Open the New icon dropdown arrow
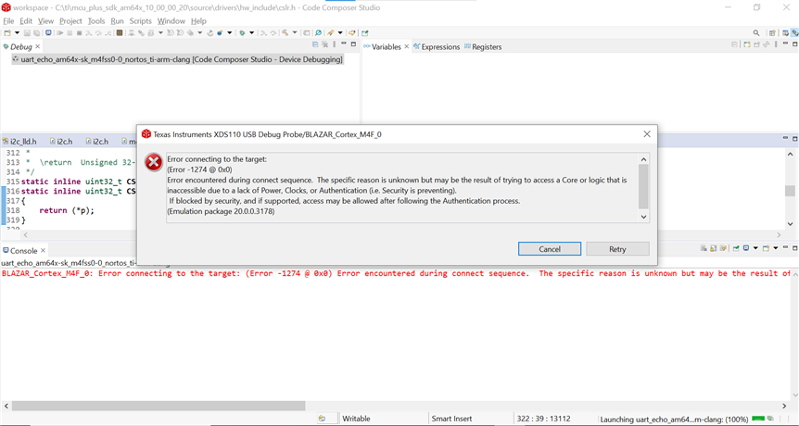Screen dimensions: 799x426 17,32
